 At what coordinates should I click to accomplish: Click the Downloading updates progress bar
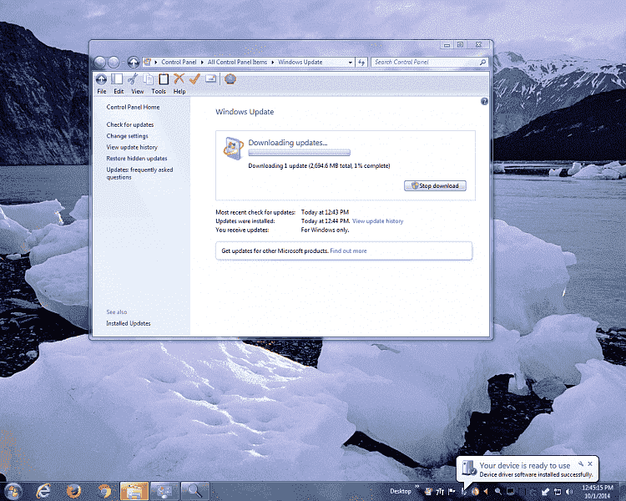pyautogui.click(x=299, y=153)
